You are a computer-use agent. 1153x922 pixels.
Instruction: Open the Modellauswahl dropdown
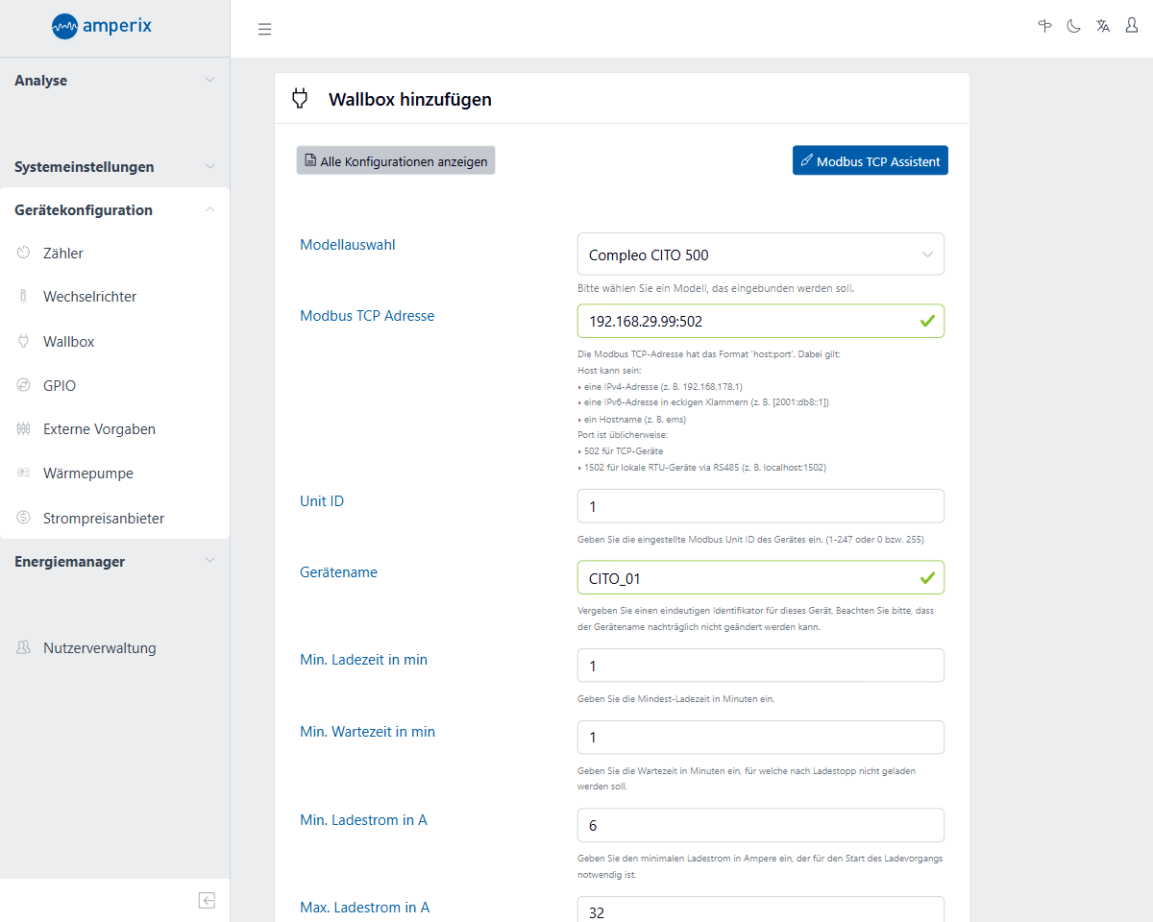click(x=760, y=255)
